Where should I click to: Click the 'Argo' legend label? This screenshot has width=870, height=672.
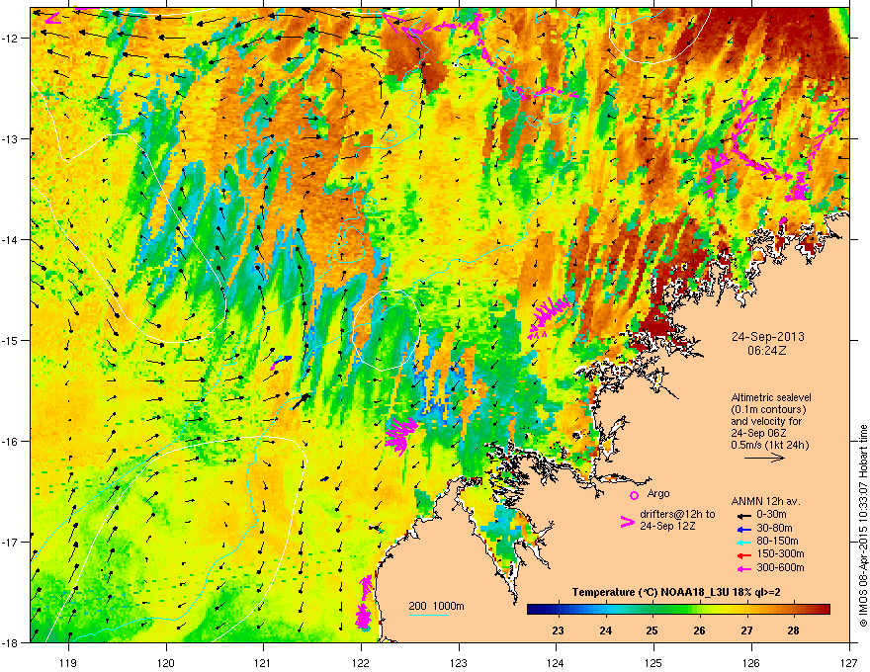tap(658, 493)
